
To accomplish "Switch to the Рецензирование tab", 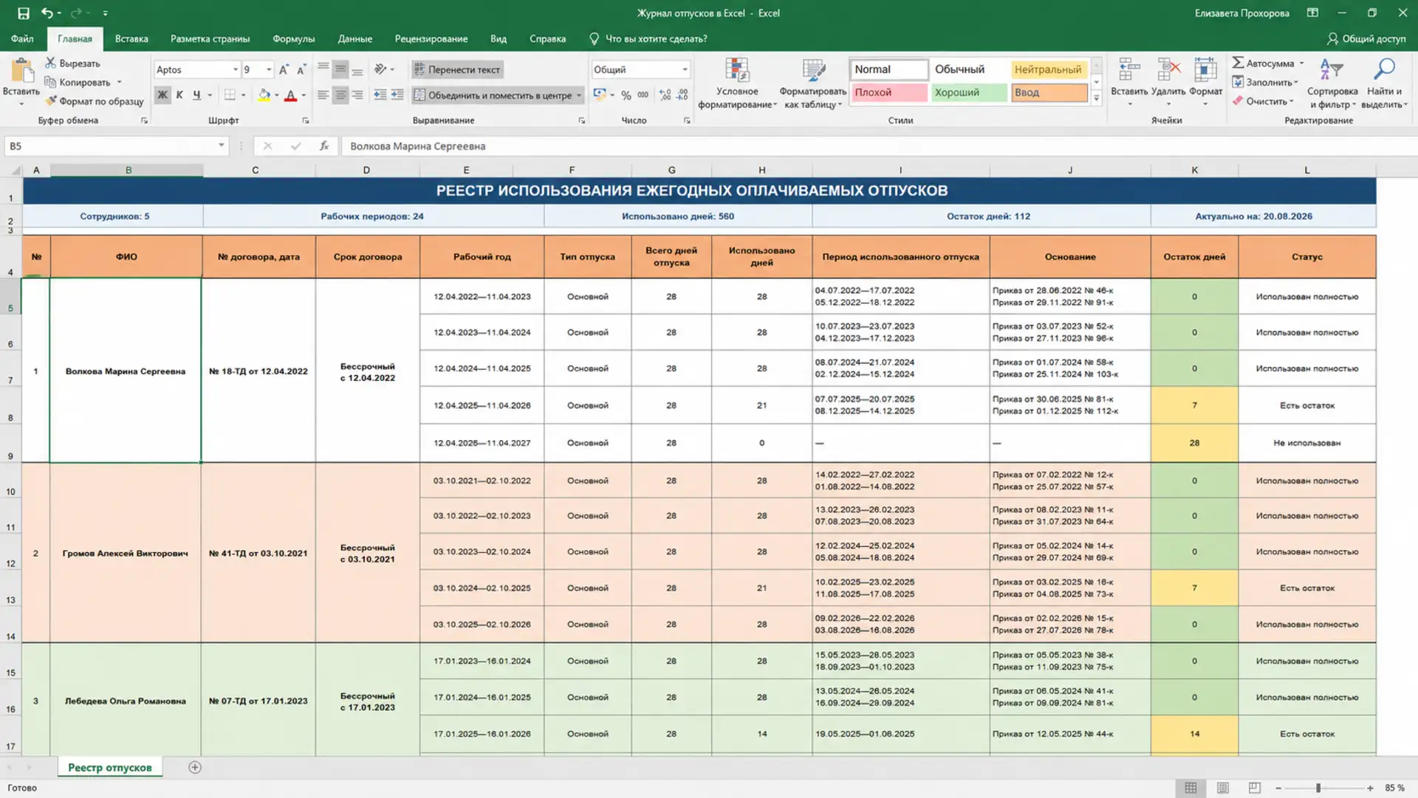I will click(x=431, y=38).
